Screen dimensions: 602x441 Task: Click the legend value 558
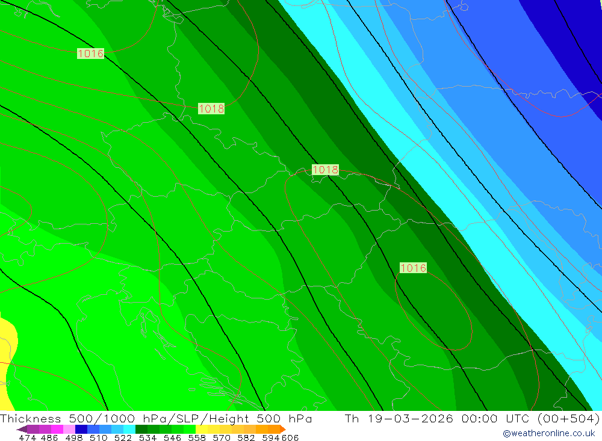tap(197, 437)
